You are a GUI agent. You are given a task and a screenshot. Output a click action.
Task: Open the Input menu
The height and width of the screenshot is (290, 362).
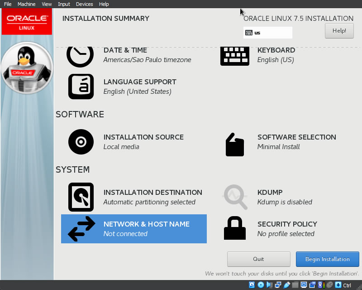pos(64,4)
